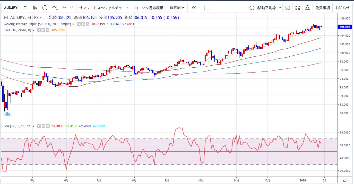Open the candlestick chart style selector

pos(35,8)
